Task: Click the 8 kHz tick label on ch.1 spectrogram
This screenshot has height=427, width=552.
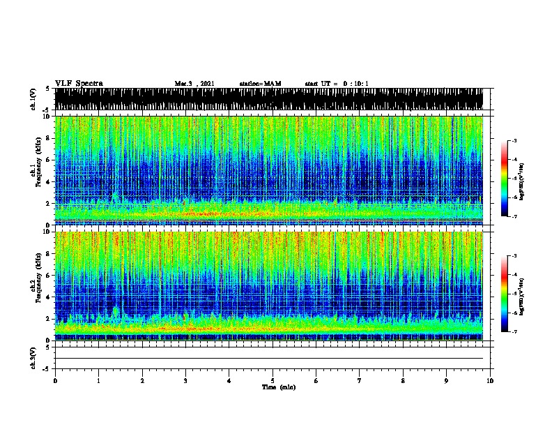Action: (x=48, y=138)
